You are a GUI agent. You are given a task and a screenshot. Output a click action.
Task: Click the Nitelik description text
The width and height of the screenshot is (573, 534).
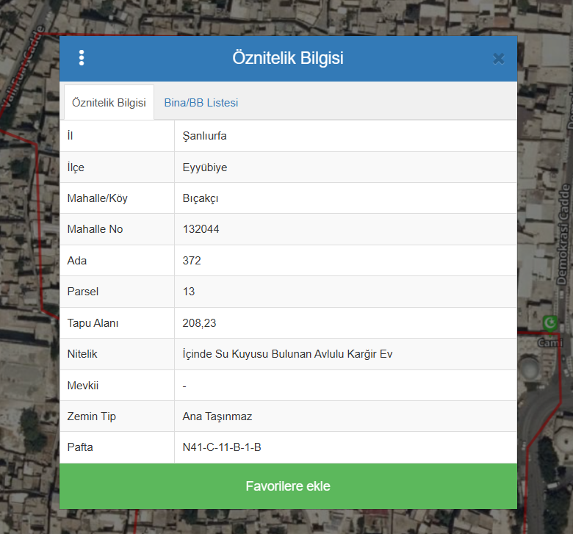click(287, 354)
